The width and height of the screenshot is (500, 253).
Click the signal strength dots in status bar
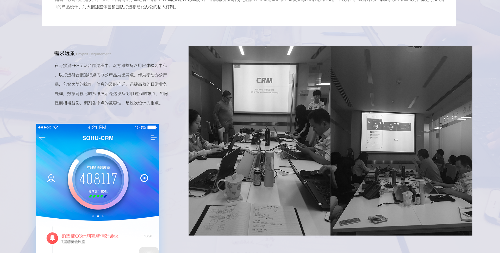tap(45, 127)
